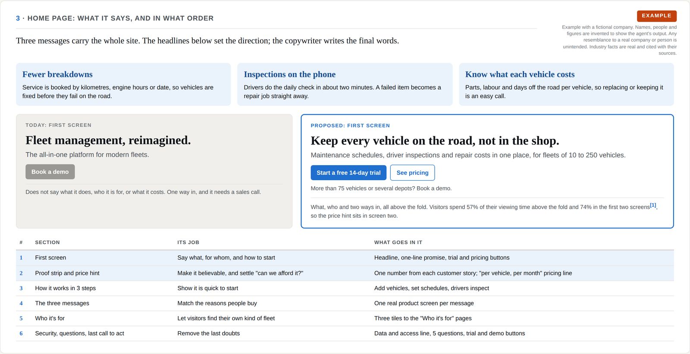The height and width of the screenshot is (354, 690).
Task: Select the "First screen" table row cell
Action: 50,258
